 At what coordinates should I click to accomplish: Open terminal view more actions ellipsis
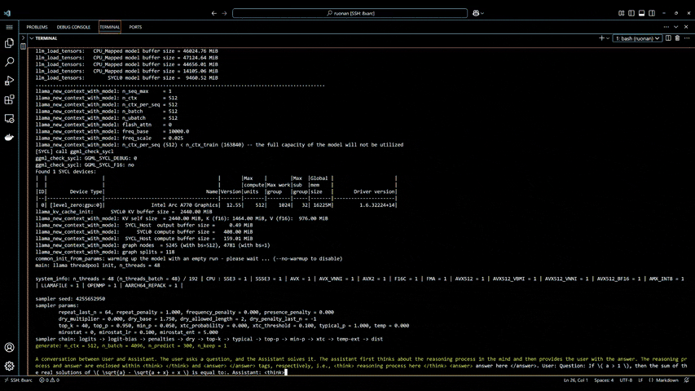[x=687, y=38]
